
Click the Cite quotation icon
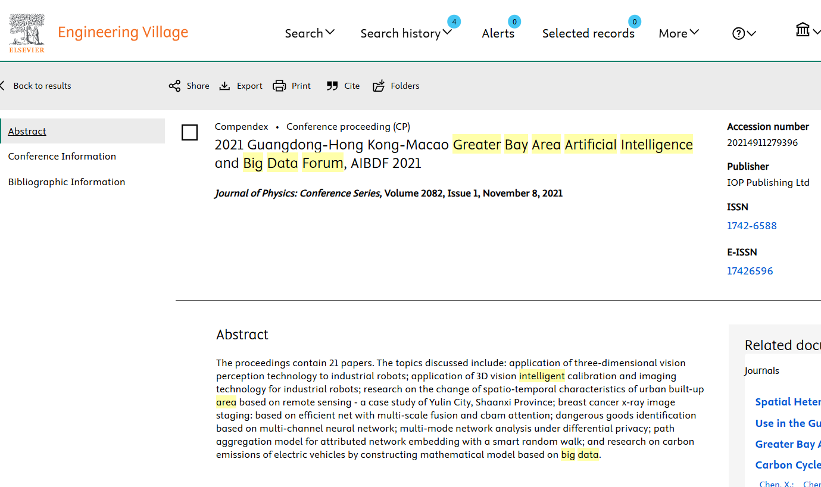332,86
